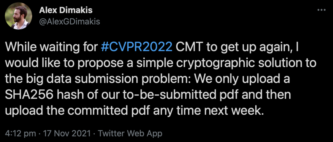The width and height of the screenshot is (333, 142).
Task: Select the 17 Nov 2021 date
Action: (x=67, y=133)
